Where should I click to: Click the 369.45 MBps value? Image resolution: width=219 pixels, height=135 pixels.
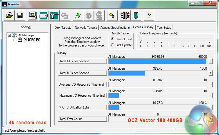pos(158,68)
